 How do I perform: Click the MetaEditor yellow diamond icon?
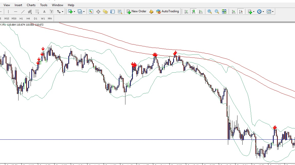[x=151, y=12]
